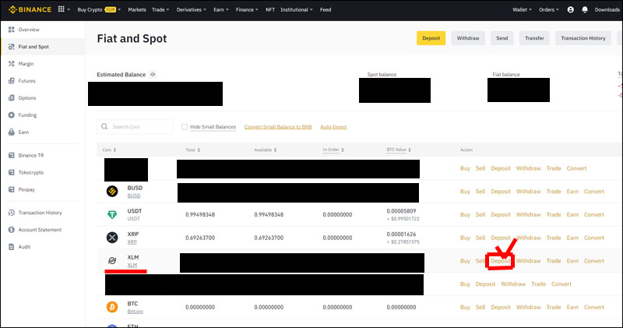Click Earn in the BUSD row
Image resolution: width=623 pixels, height=328 pixels.
(x=572, y=191)
